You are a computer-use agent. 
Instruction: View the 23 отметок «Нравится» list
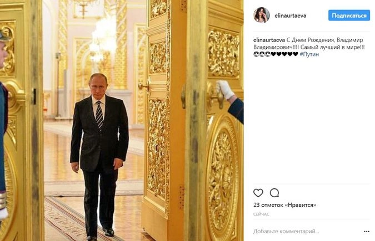285,205
